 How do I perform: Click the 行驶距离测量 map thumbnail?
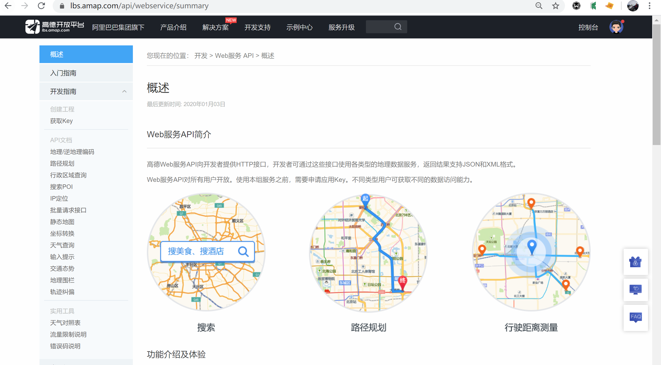click(x=531, y=252)
